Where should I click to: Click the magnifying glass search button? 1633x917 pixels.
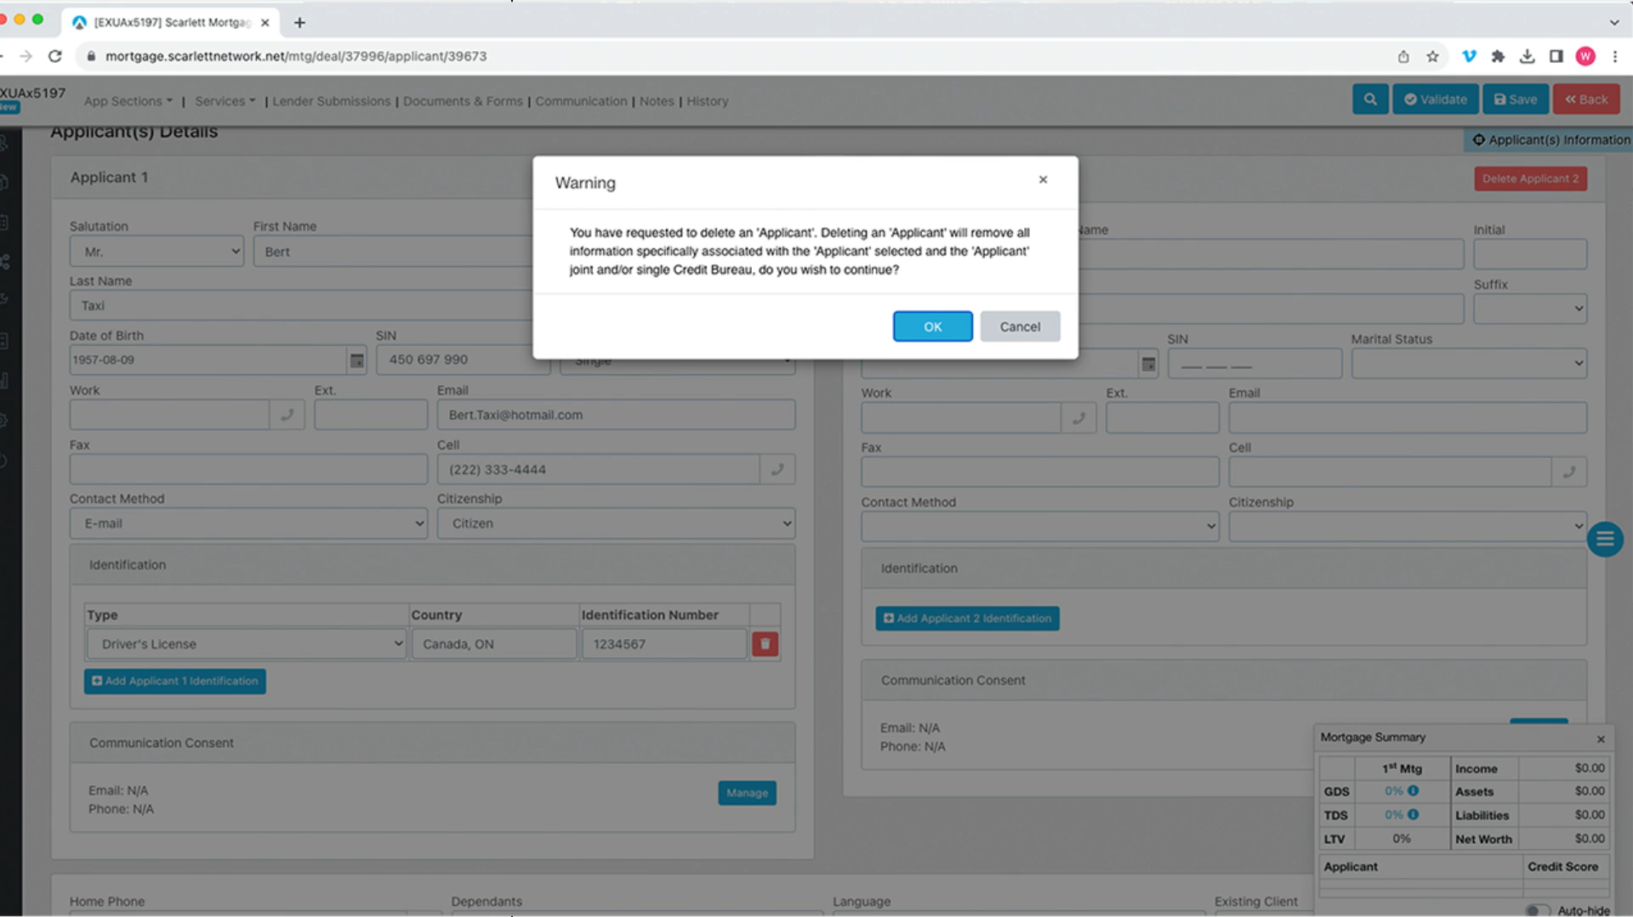click(x=1370, y=99)
